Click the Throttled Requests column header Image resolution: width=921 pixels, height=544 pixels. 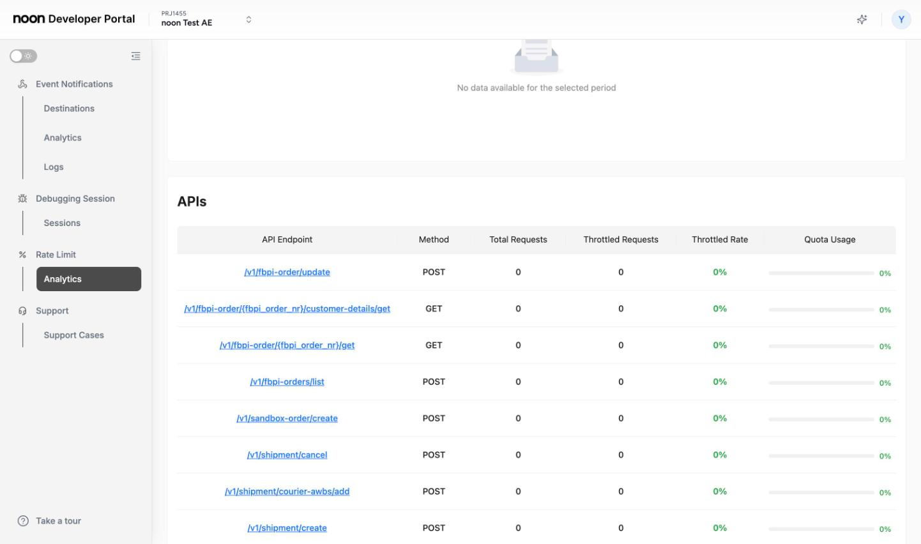pyautogui.click(x=621, y=239)
